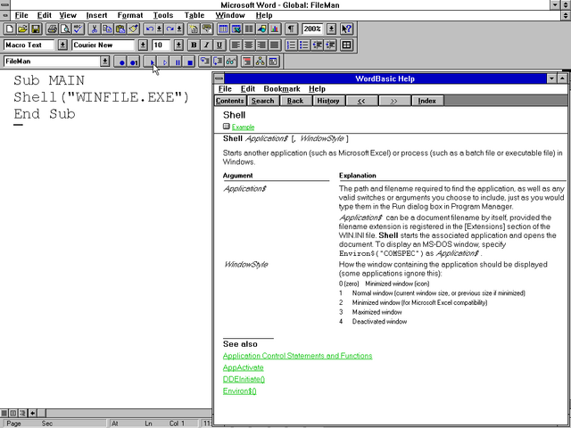Click the Redo arrow icon
Image resolution: width=571 pixels, height=428 pixels.
(170, 29)
